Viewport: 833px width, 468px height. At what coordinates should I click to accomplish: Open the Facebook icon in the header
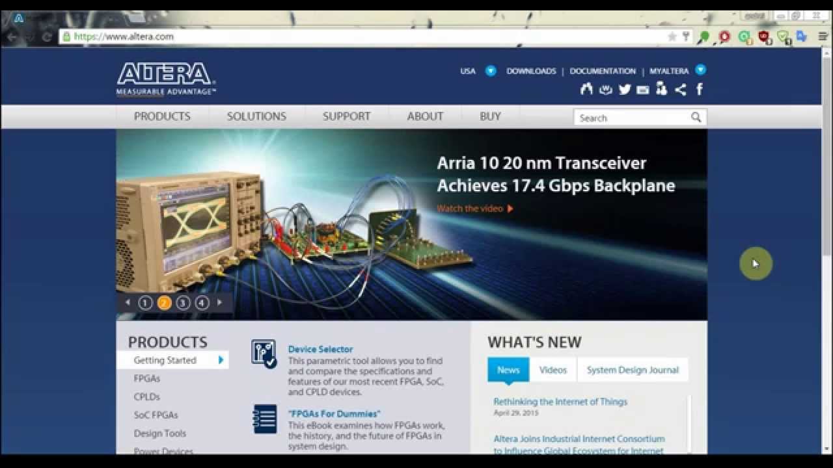pos(700,89)
